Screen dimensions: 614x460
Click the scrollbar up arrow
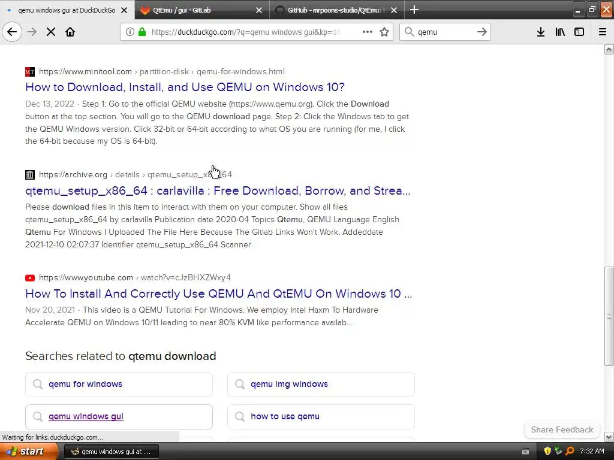pos(609,49)
